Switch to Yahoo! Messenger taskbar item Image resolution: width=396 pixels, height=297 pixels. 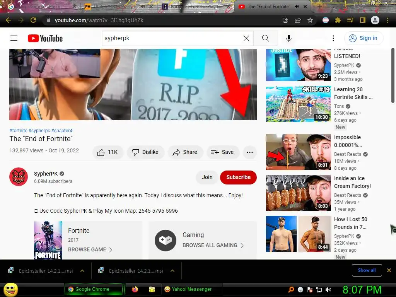tap(191, 289)
